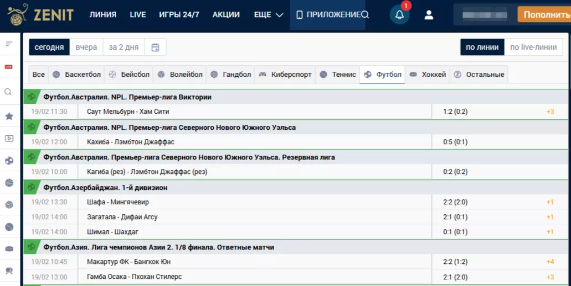Image resolution: width=571 pixels, height=286 pixels.
Task: Open the red LIVE icon in sidebar
Action: pyautogui.click(x=9, y=67)
